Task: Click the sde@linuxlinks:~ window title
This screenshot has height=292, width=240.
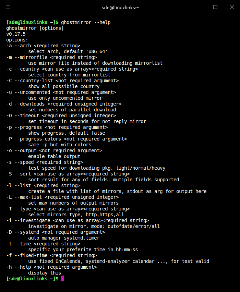Action: 120,7
